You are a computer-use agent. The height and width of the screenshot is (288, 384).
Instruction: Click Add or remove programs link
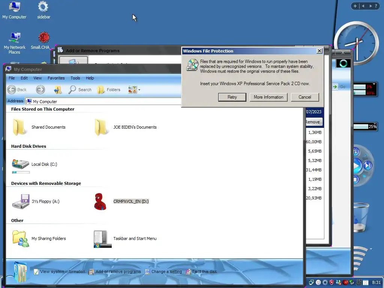[x=115, y=271]
